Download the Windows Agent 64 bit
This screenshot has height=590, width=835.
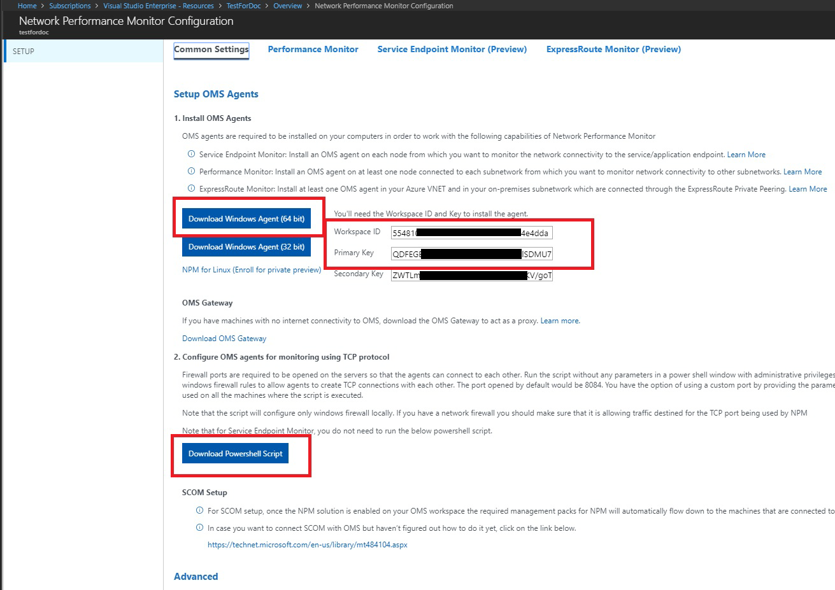pyautogui.click(x=246, y=218)
